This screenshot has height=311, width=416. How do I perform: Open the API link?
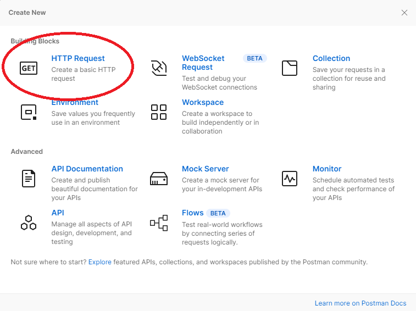coord(58,213)
